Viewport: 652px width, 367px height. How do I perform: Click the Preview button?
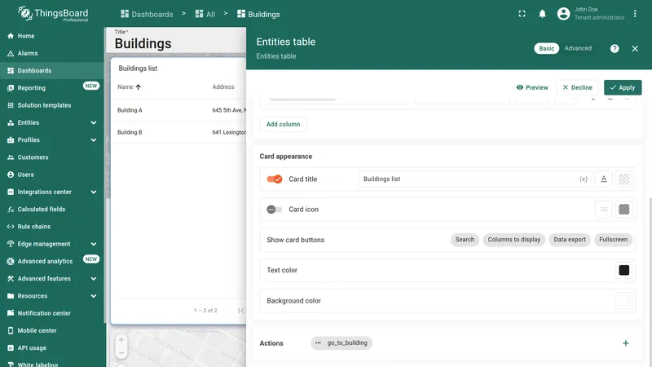(x=532, y=87)
